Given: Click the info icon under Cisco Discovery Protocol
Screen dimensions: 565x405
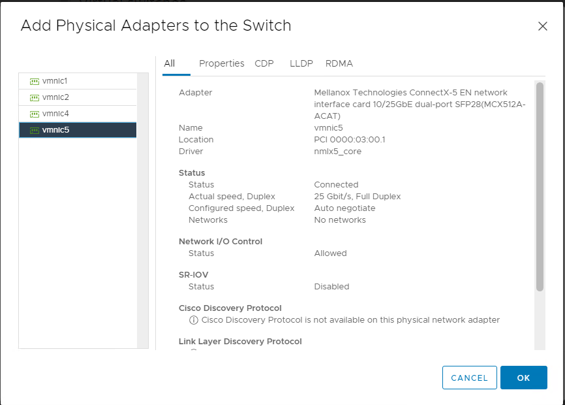Looking at the screenshot, I should (x=193, y=320).
